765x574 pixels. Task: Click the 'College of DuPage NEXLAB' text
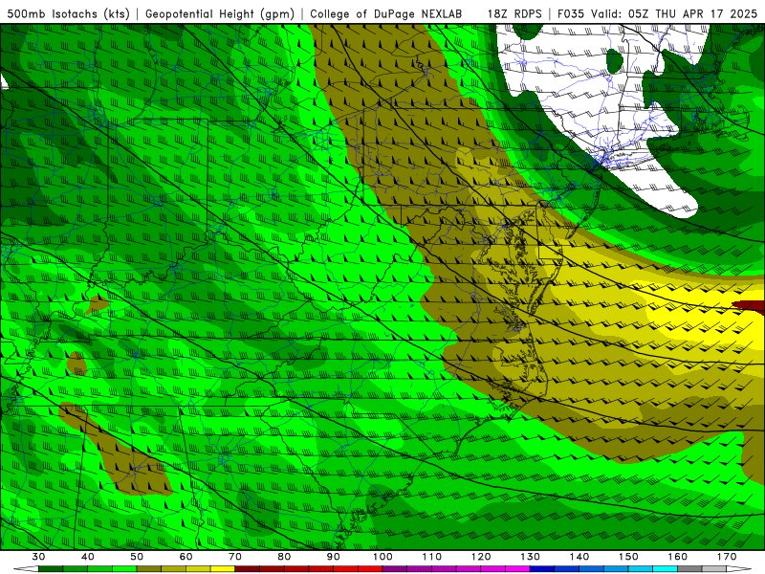(385, 13)
